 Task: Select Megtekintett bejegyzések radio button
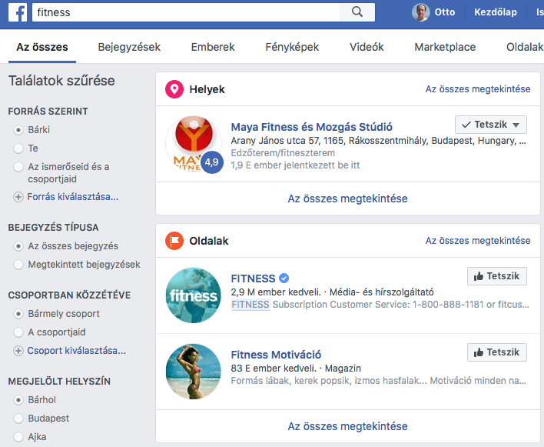point(18,265)
